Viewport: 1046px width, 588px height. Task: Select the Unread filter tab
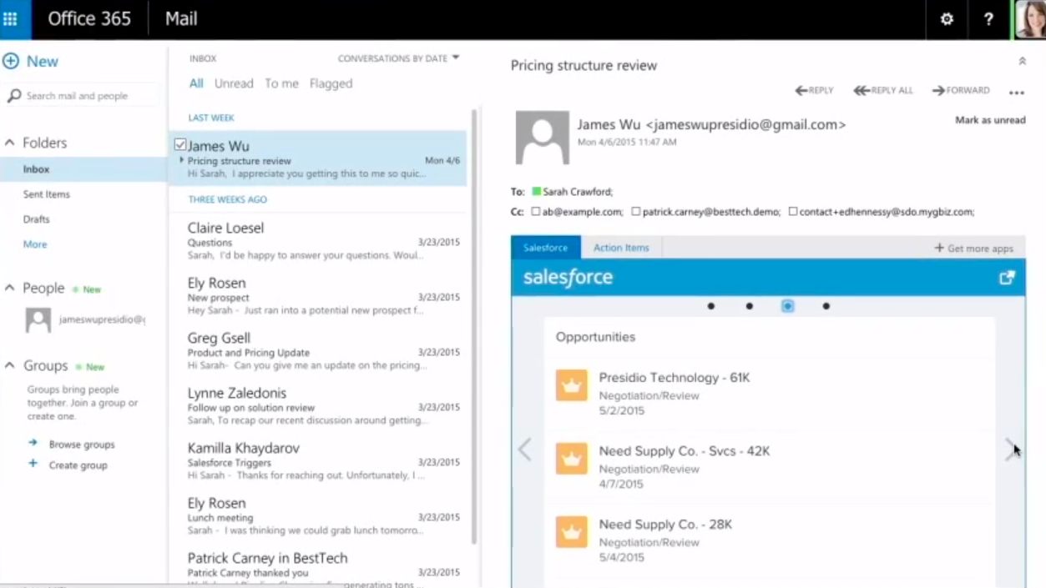coord(234,83)
